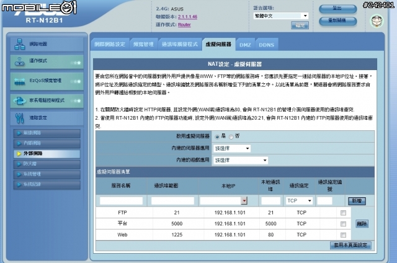Switch to the DMZ tab
397x263 pixels.
(245, 45)
